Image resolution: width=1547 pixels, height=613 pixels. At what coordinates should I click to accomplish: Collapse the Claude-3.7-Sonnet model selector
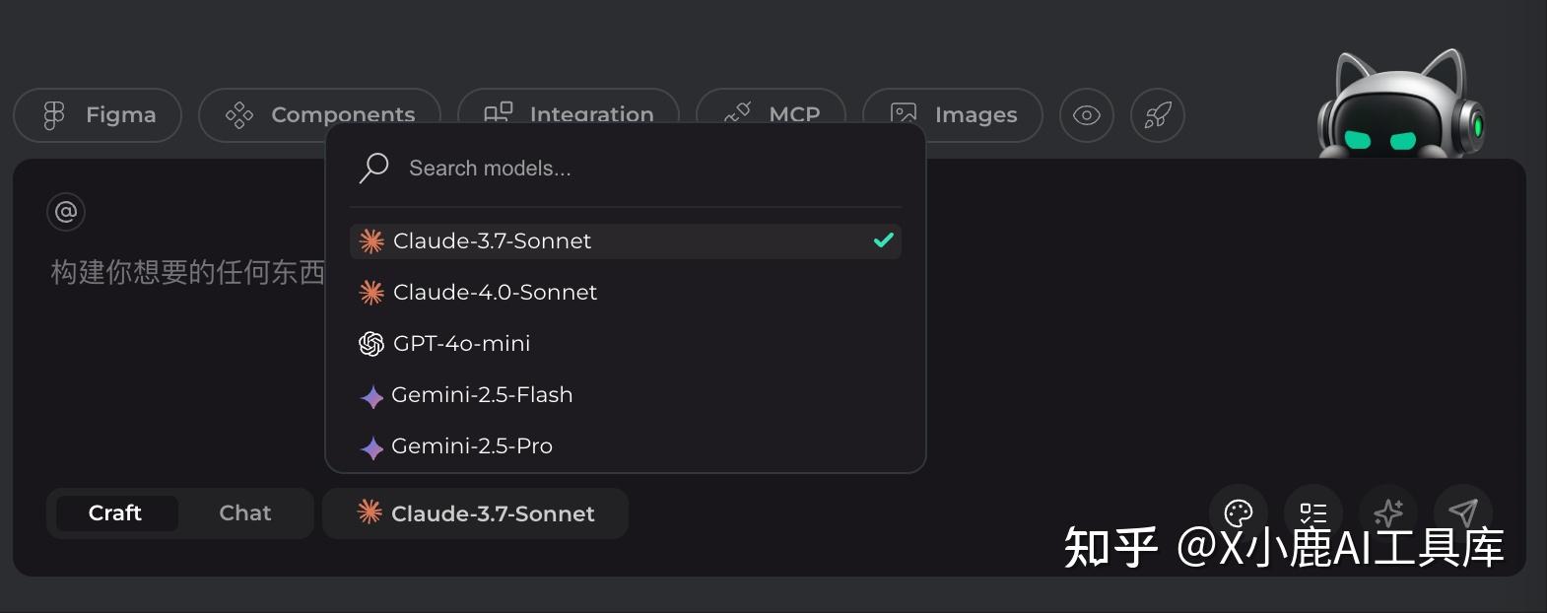[x=475, y=513]
